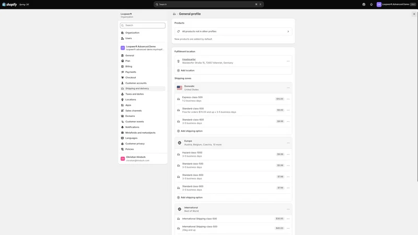
Task: Click the shipping breadcrumb truck icon
Action: (174, 14)
